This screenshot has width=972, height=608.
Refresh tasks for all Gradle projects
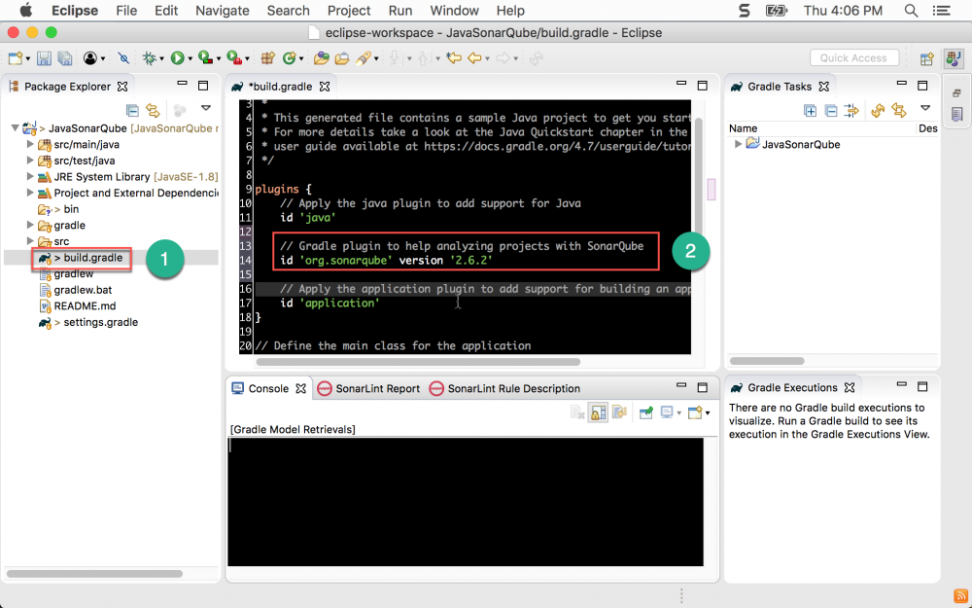click(877, 111)
